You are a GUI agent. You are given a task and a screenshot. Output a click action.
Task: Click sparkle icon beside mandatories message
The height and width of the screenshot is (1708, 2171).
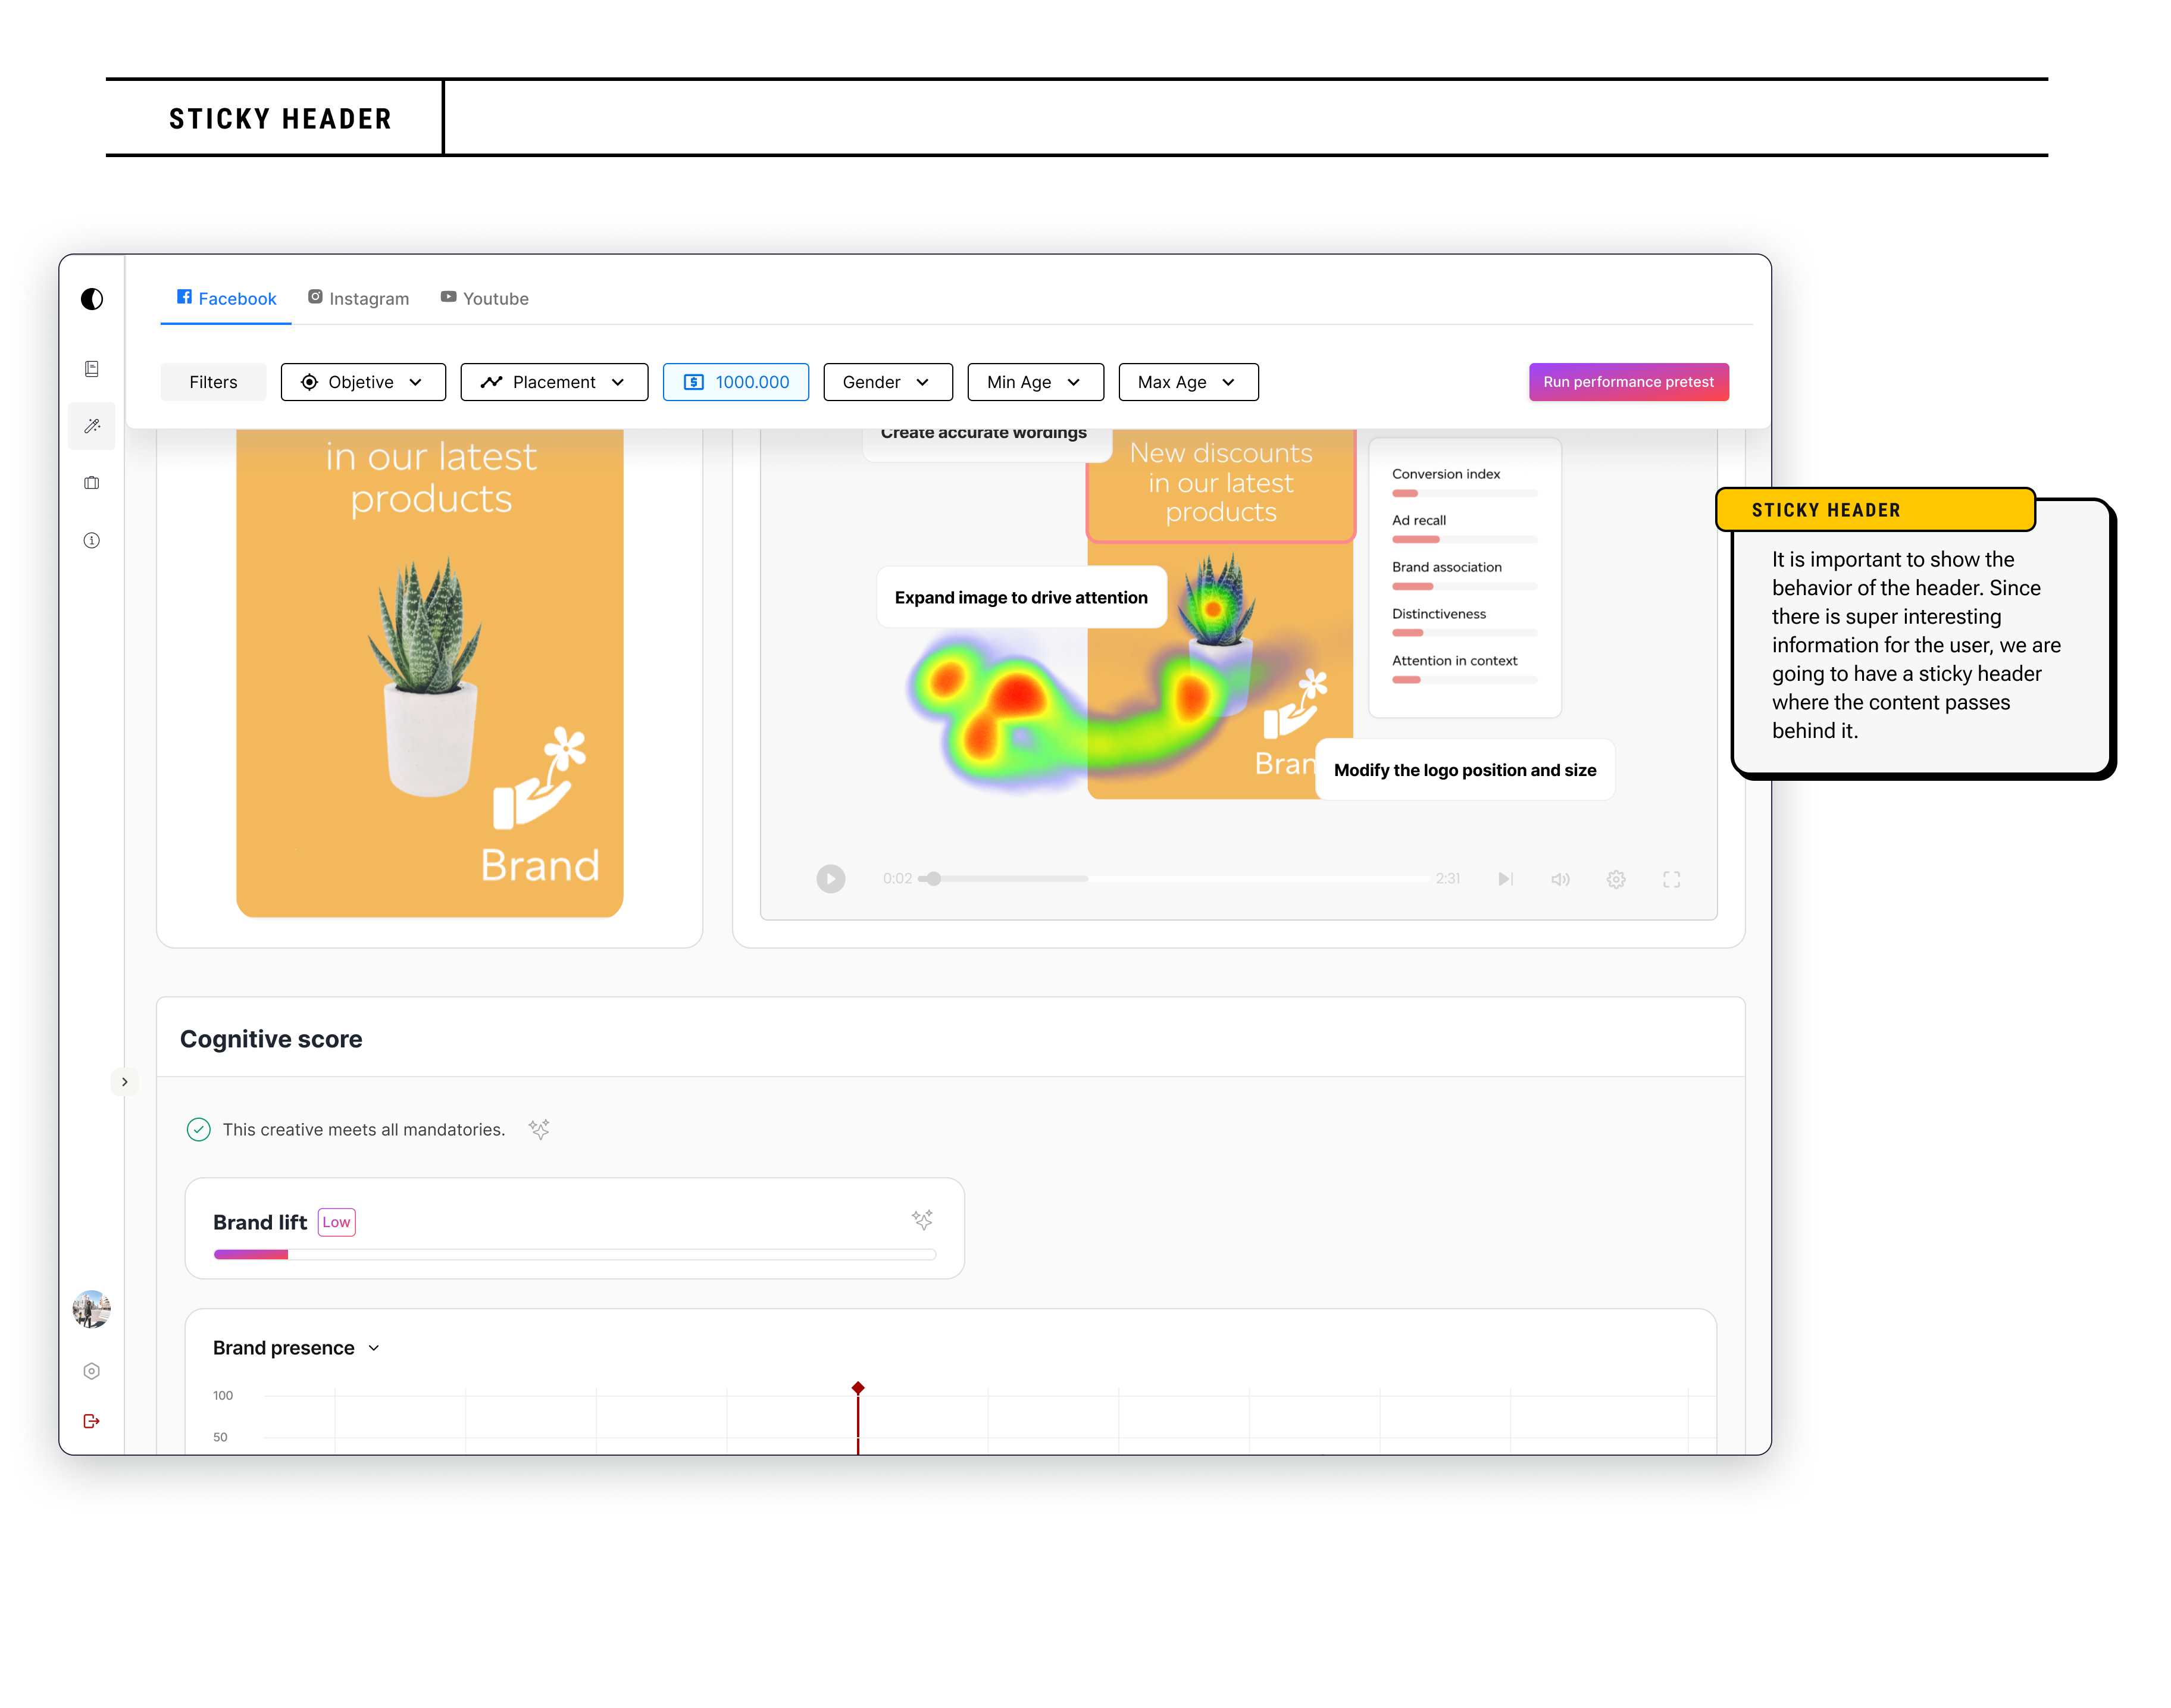point(539,1129)
